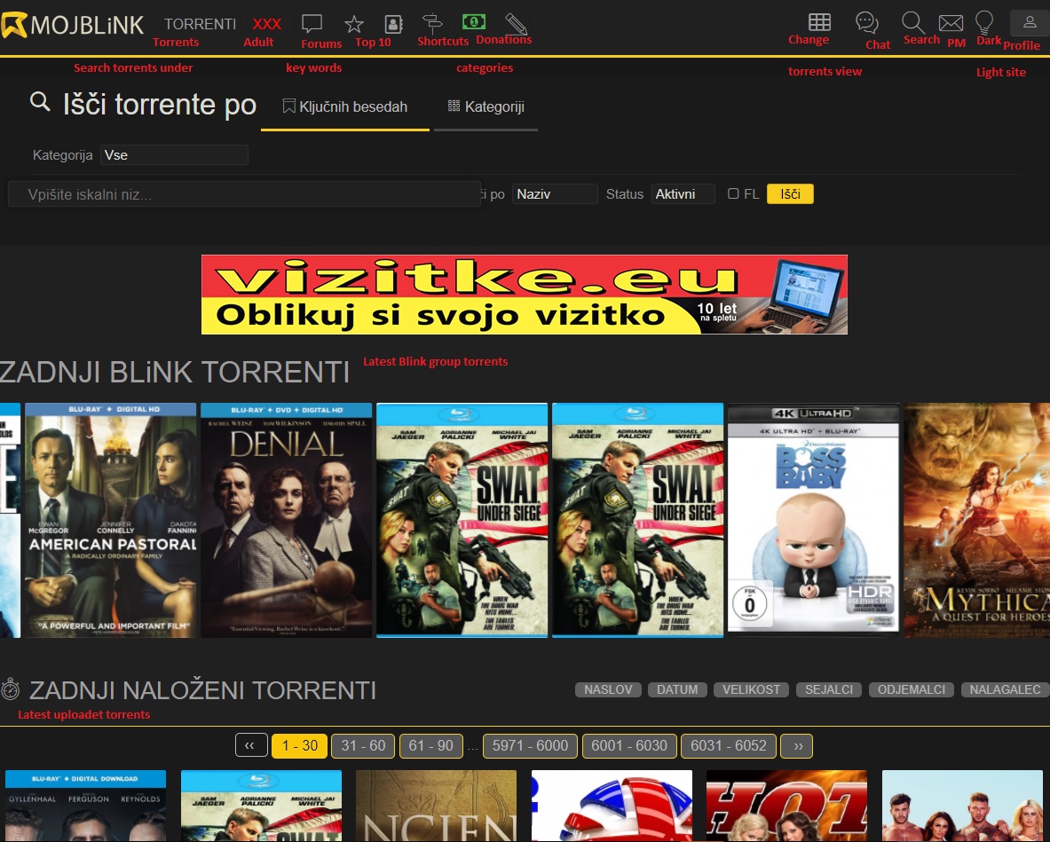
Task: Open TORRENTI menu item
Action: tap(201, 24)
